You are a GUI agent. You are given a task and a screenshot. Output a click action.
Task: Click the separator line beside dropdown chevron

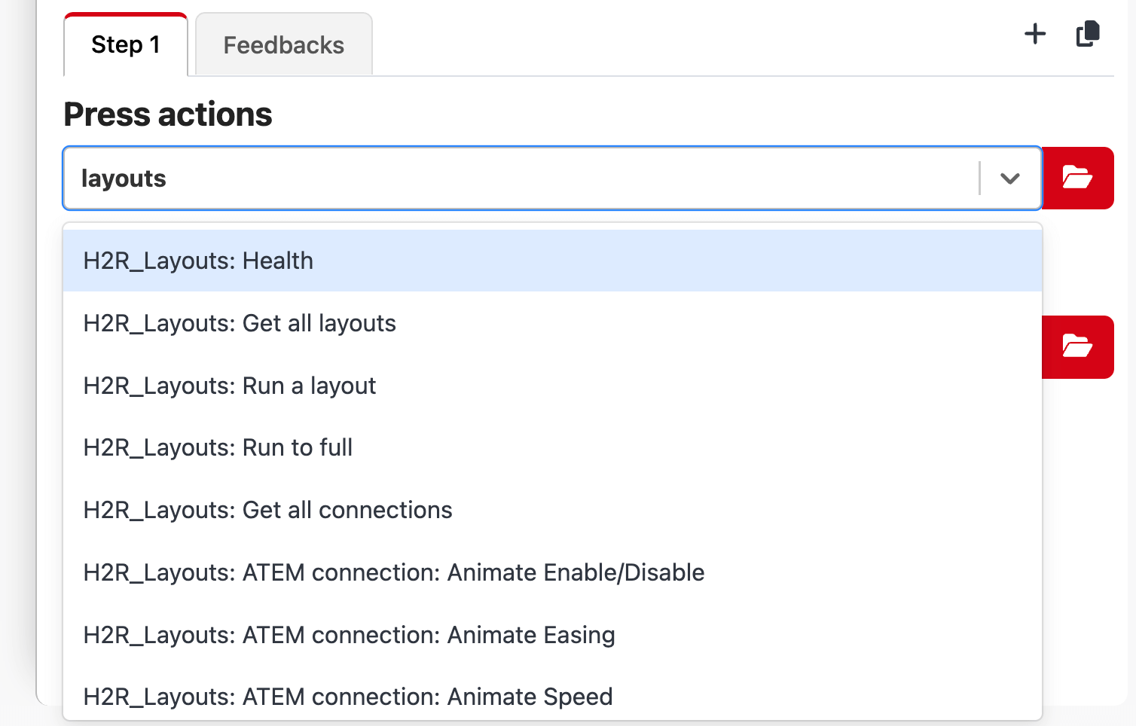(979, 178)
